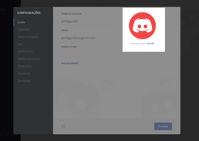The height and width of the screenshot is (141, 199).
Task: Click the Senha Atual password field
Action: (87, 54)
